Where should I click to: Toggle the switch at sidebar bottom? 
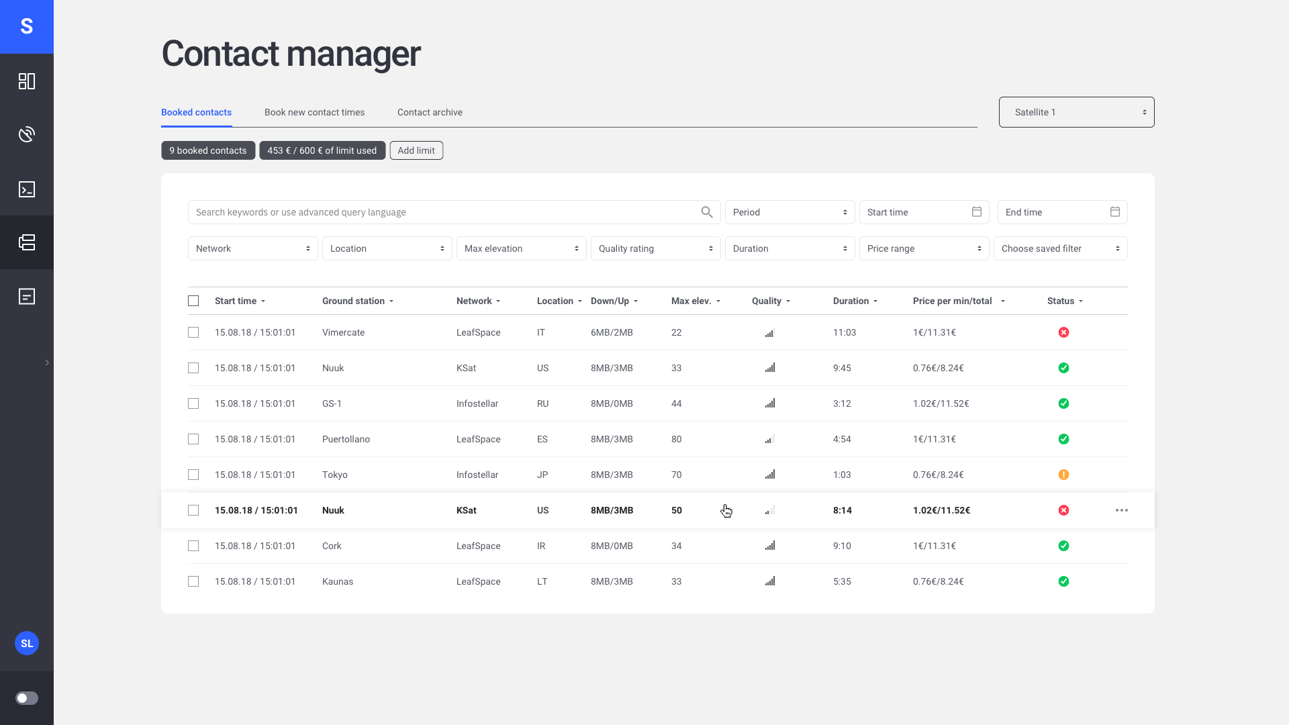click(x=27, y=698)
